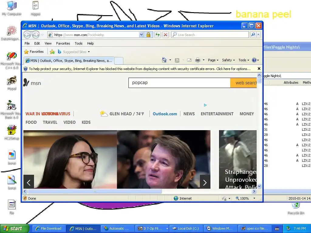Click the security lock icon in address bar

click(148, 35)
